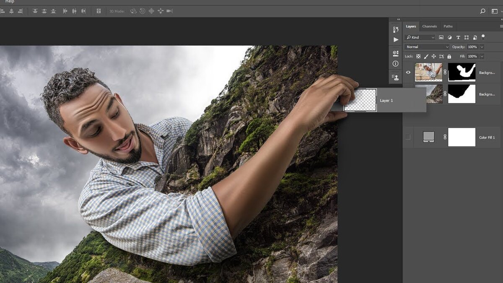Enable lock transparent pixels
The image size is (503, 283).
(x=419, y=56)
